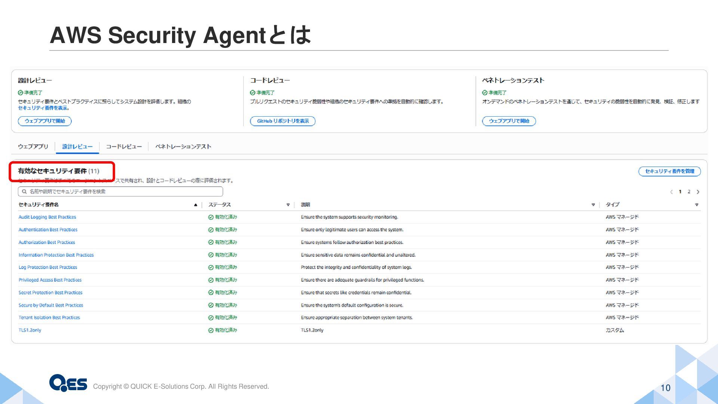Screen dimensions: 718x404
Task: Click the QES company logo
Action: coord(68,383)
